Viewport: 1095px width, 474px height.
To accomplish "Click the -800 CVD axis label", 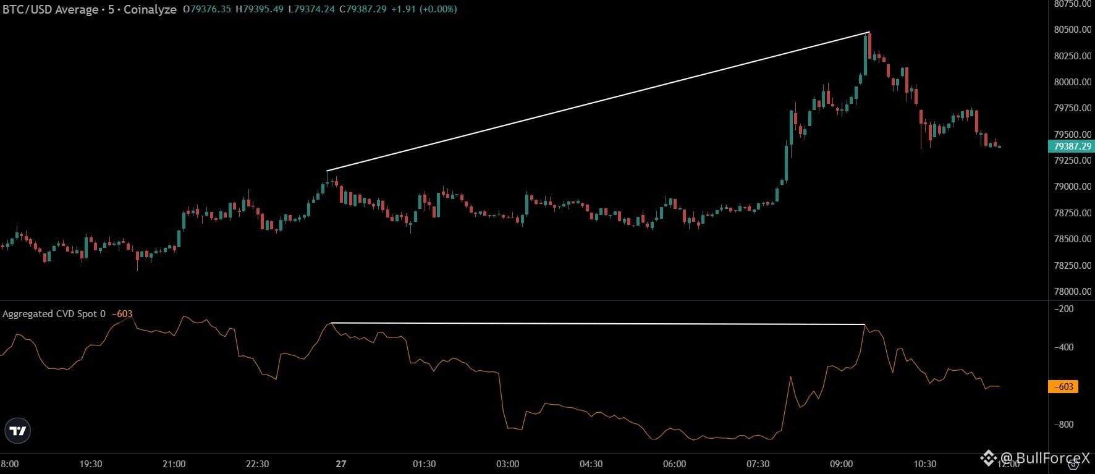I will 1063,425.
